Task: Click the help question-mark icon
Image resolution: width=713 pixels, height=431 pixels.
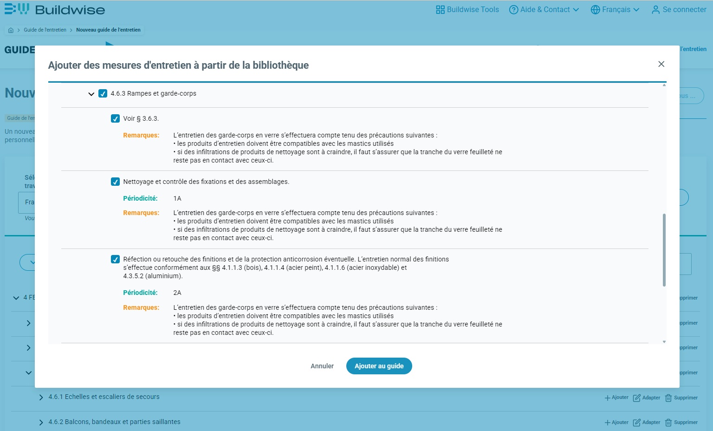Action: click(513, 10)
